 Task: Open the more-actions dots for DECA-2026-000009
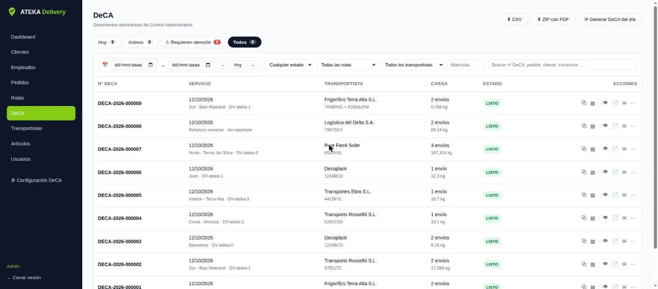point(633,103)
